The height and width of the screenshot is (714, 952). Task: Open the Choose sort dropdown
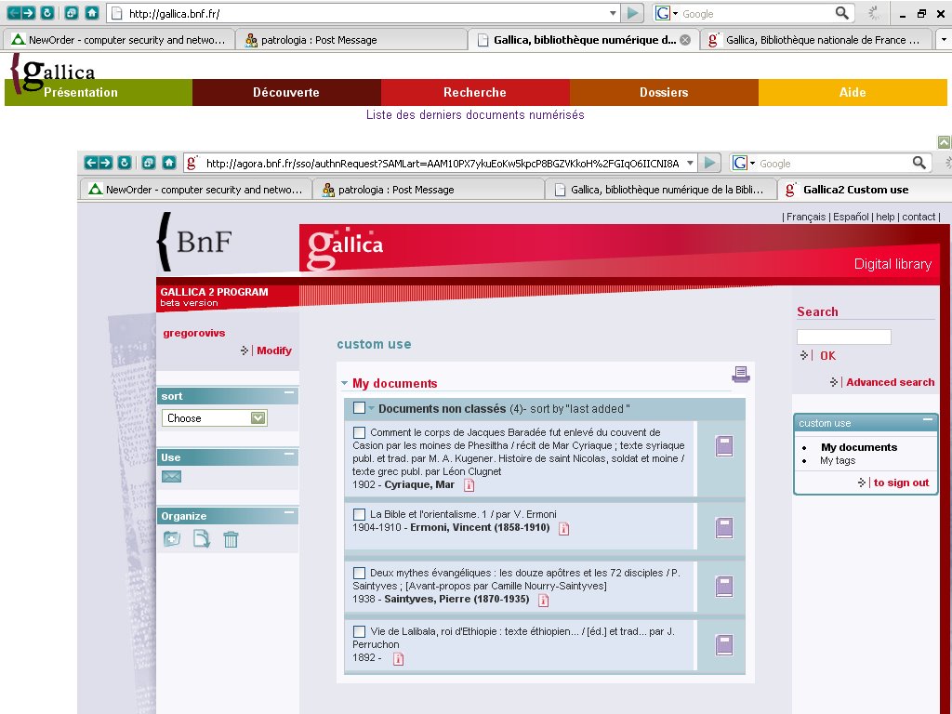pos(215,417)
